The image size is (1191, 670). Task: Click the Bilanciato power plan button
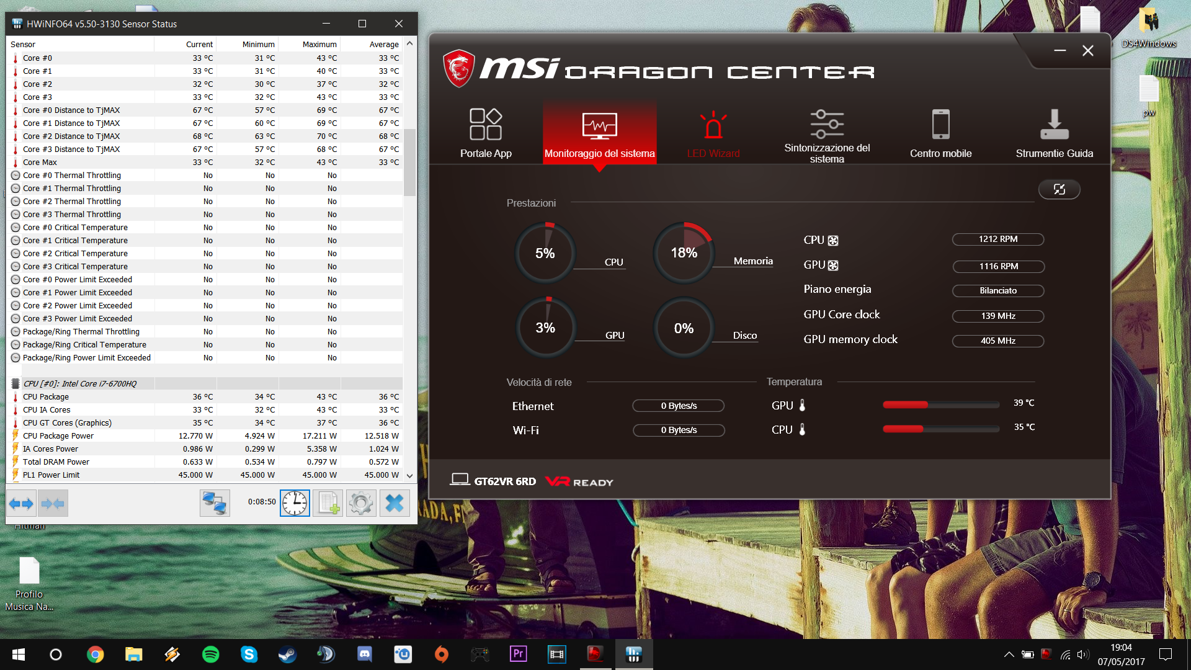997,290
